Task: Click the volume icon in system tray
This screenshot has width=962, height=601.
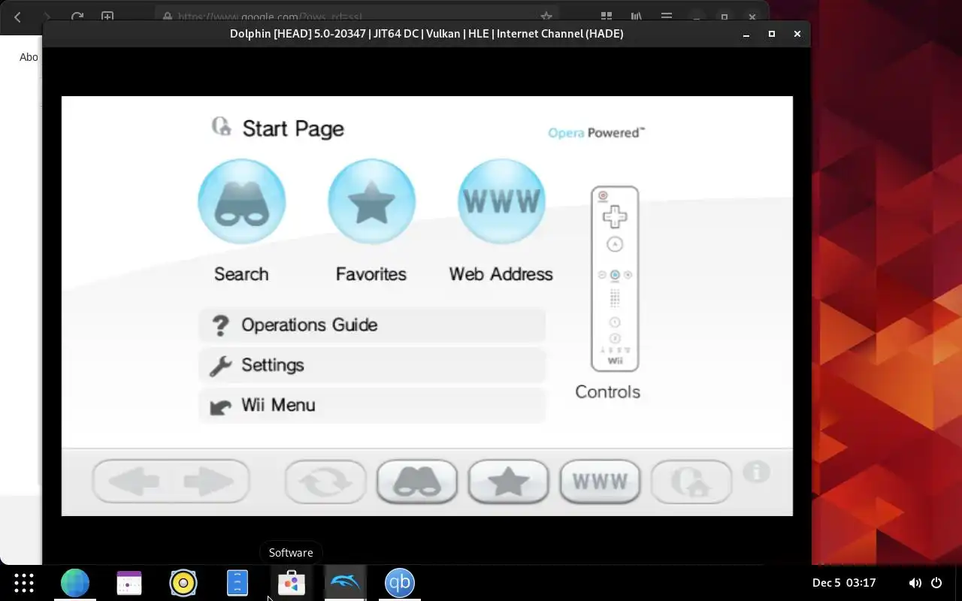Action: tap(915, 583)
